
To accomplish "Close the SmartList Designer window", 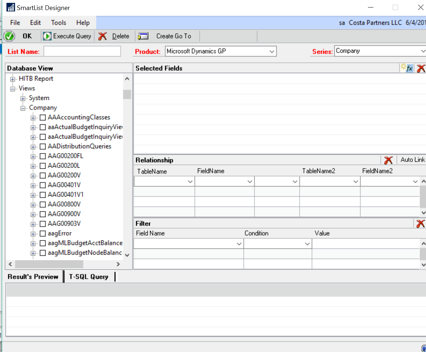I will pyautogui.click(x=420, y=8).
